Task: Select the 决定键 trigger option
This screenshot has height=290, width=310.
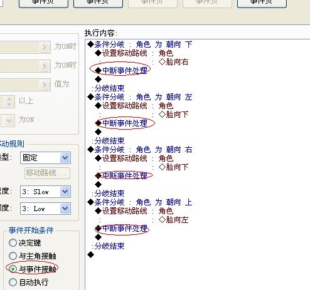Action: pyautogui.click(x=25, y=243)
